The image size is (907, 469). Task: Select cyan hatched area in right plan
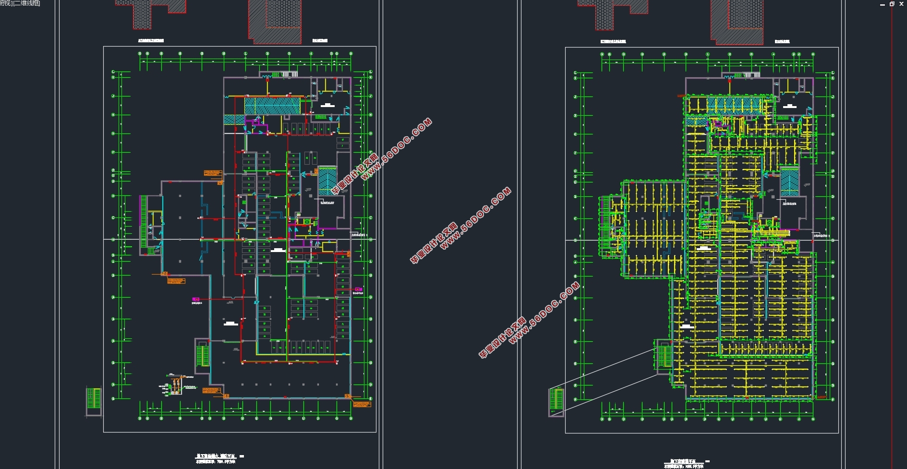click(734, 105)
